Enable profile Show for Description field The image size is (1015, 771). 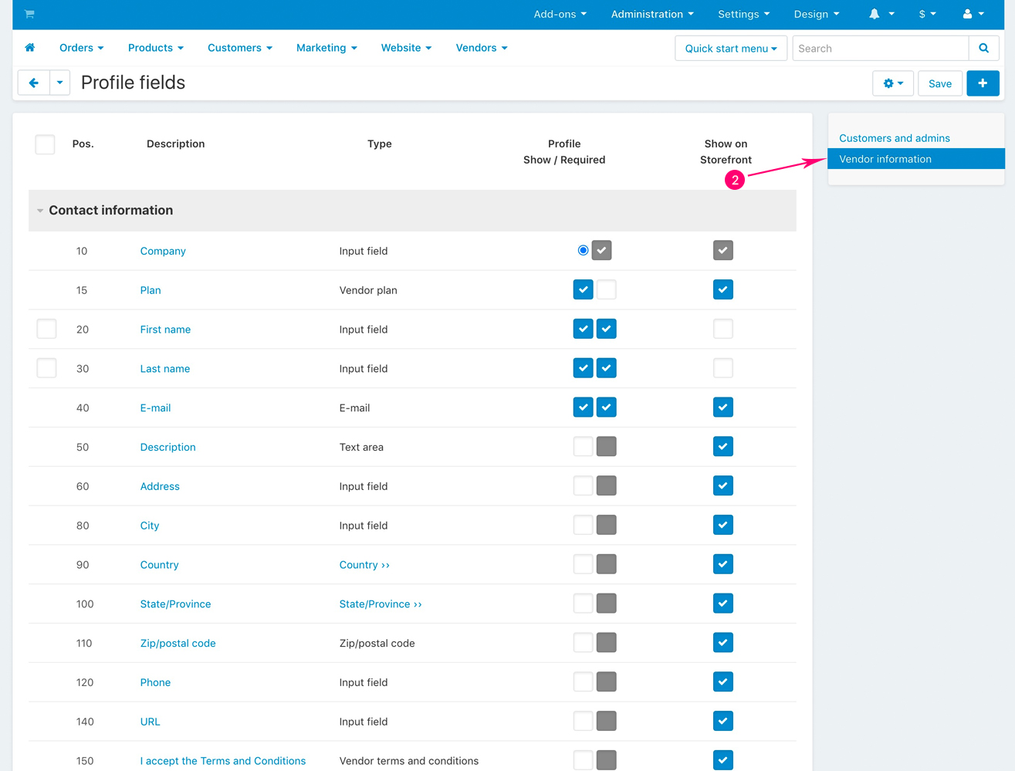583,447
